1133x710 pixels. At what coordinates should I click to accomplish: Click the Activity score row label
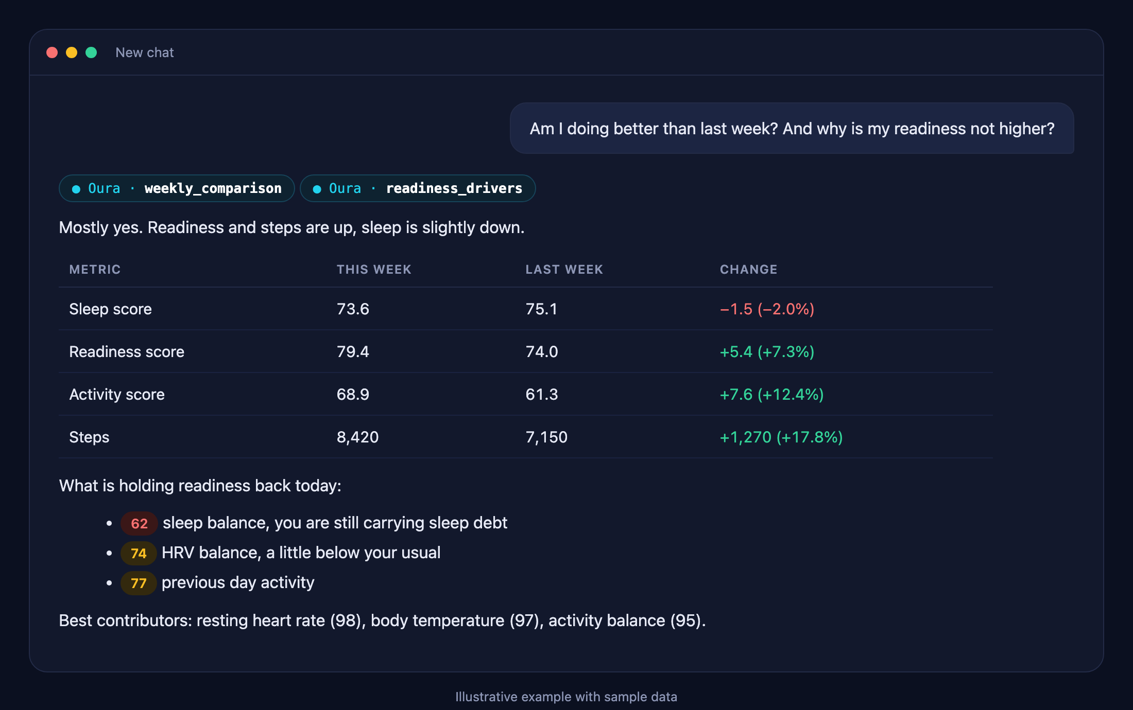coord(117,394)
